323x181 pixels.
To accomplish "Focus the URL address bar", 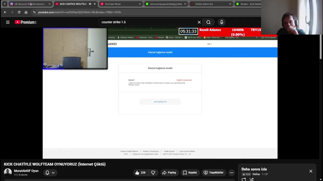I will pos(146,12).
